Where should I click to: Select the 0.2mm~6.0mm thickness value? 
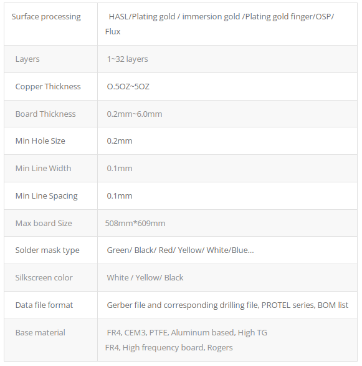point(135,114)
